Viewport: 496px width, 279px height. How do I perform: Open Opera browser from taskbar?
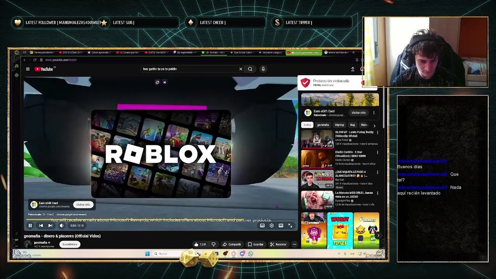click(x=234, y=254)
